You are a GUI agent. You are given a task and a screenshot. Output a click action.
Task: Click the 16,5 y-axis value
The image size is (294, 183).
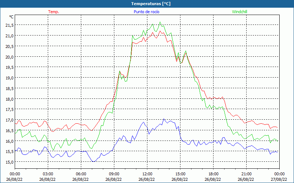pyautogui.click(x=10, y=131)
